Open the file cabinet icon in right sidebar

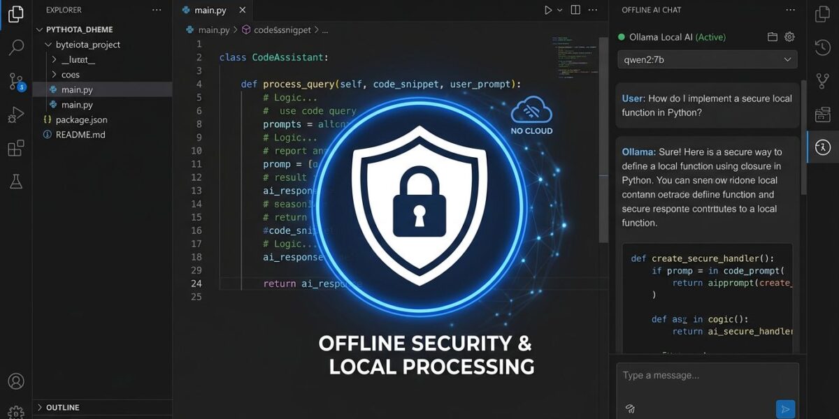tap(823, 115)
